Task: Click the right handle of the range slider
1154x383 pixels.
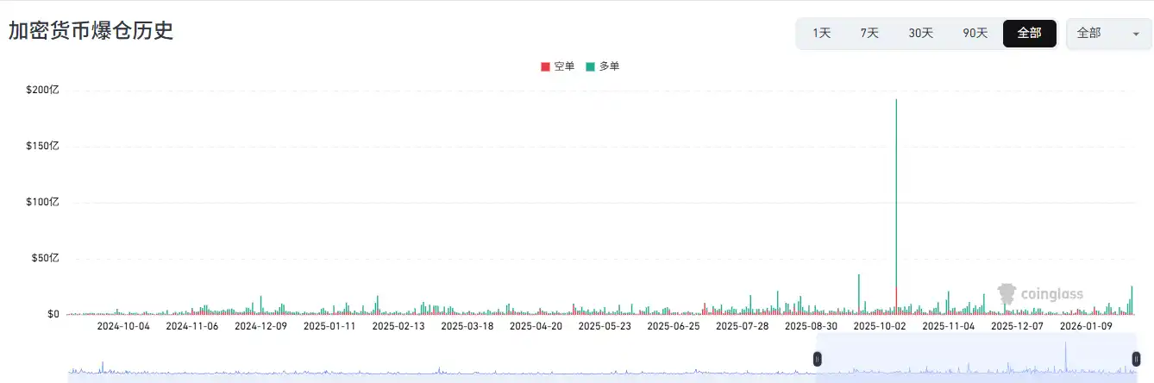Action: pos(1136,359)
